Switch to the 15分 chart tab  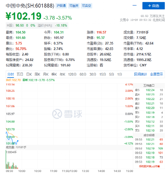pyautogui.click(x=103, y=74)
